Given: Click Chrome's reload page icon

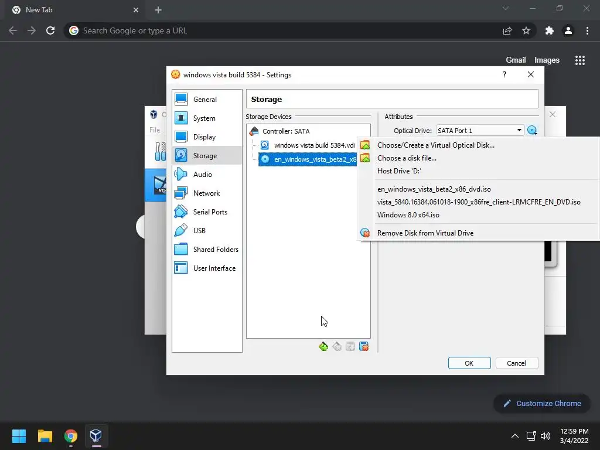Looking at the screenshot, I should pos(50,30).
